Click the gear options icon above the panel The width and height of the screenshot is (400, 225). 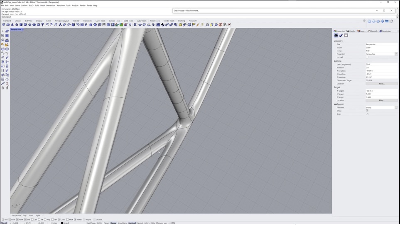[x=364, y=21]
